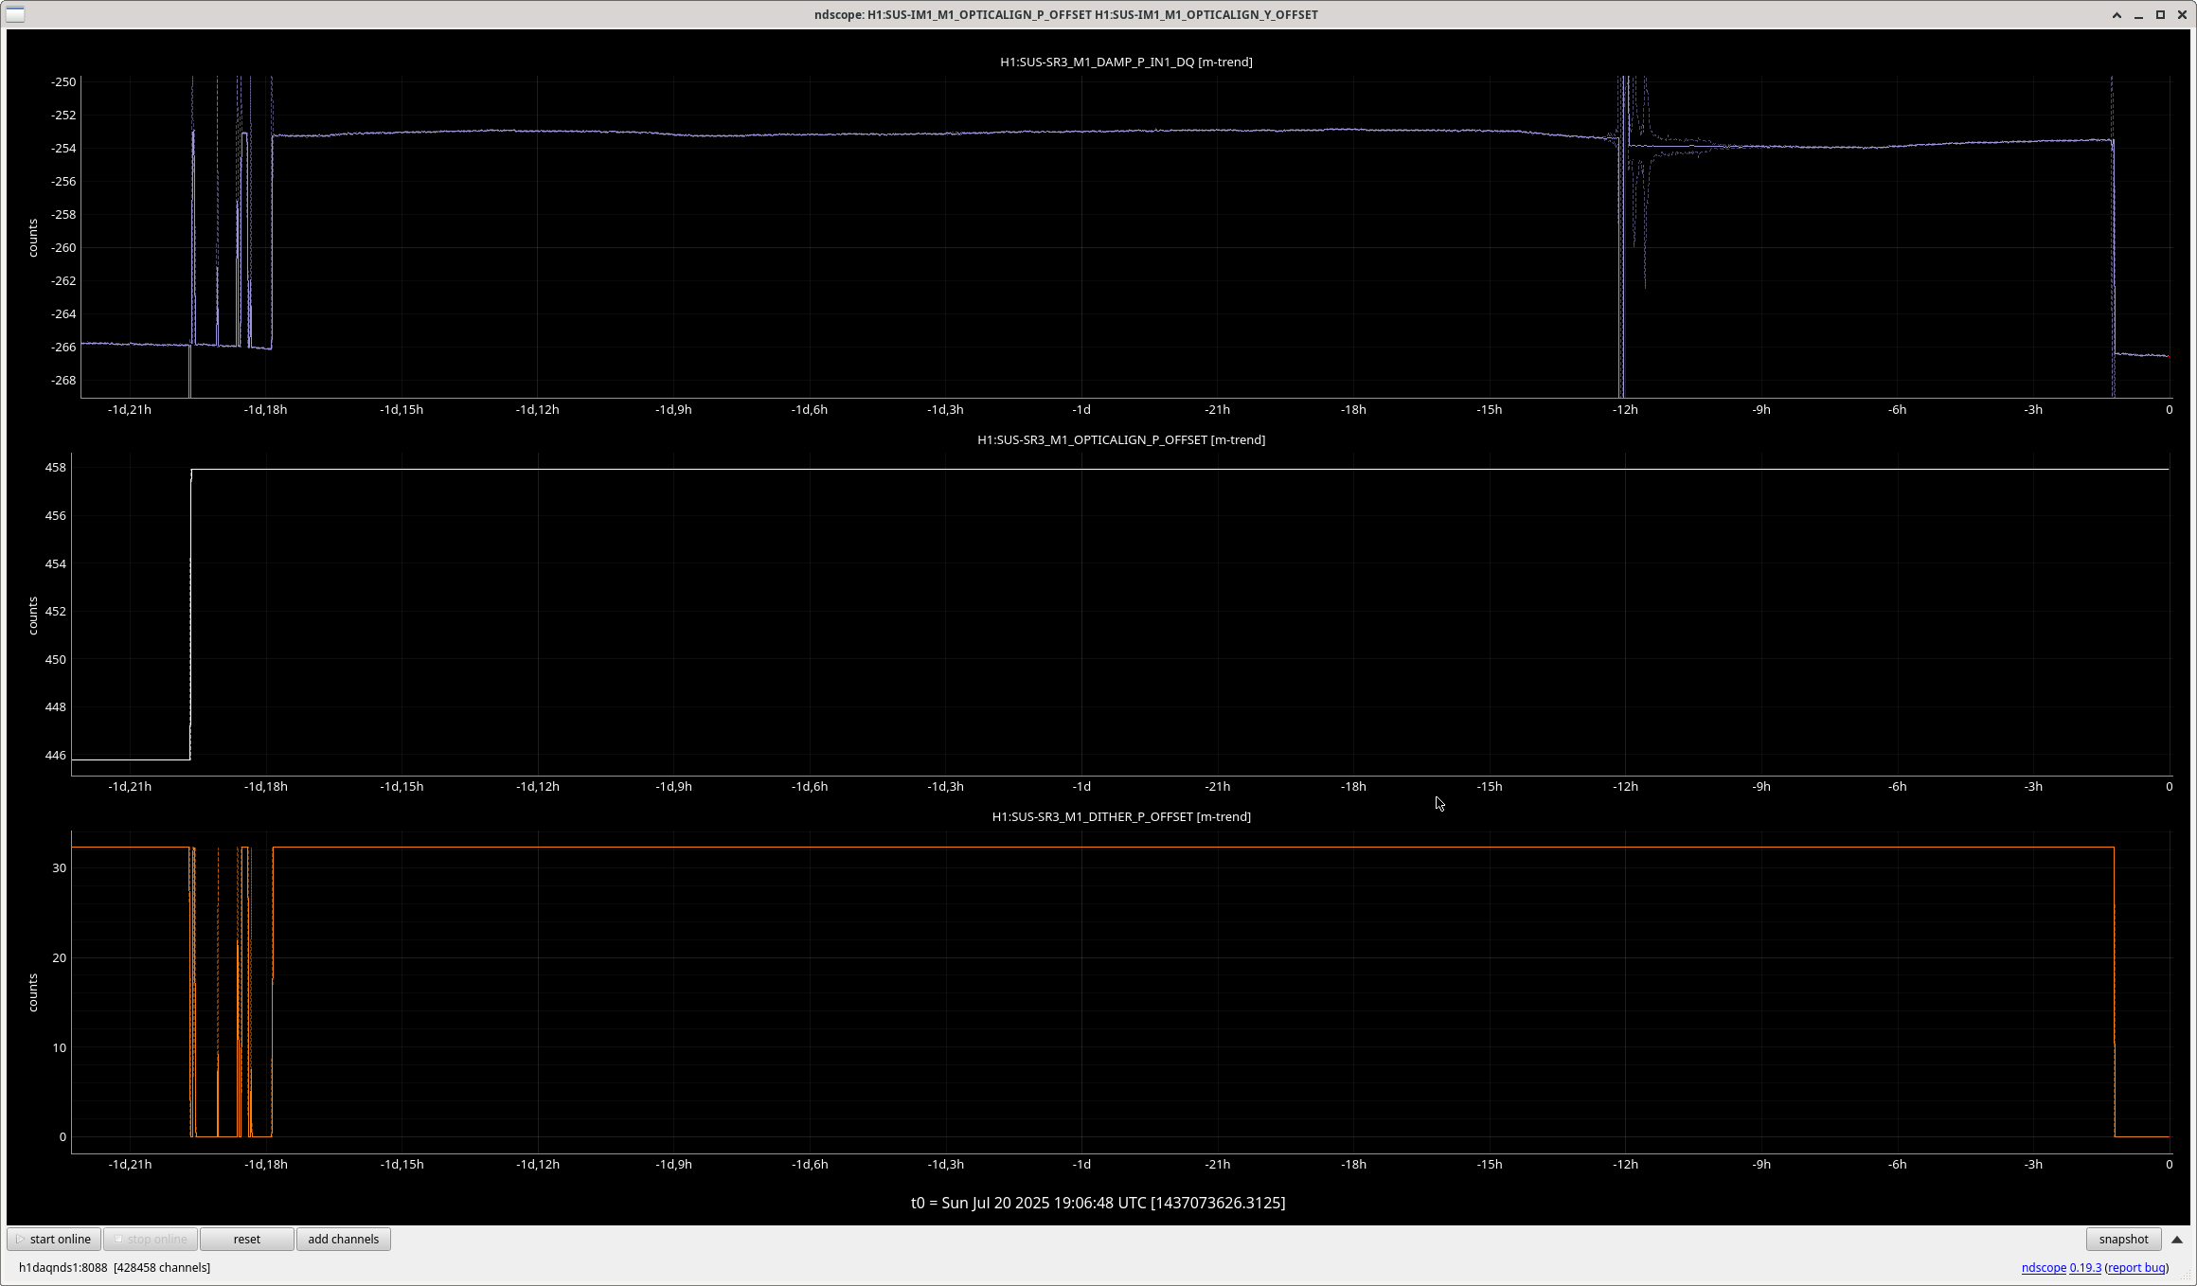Image resolution: width=2197 pixels, height=1286 pixels.
Task: Click the SR3_M1_DAMP_P_IN1_DQ plot title
Action: point(1126,62)
